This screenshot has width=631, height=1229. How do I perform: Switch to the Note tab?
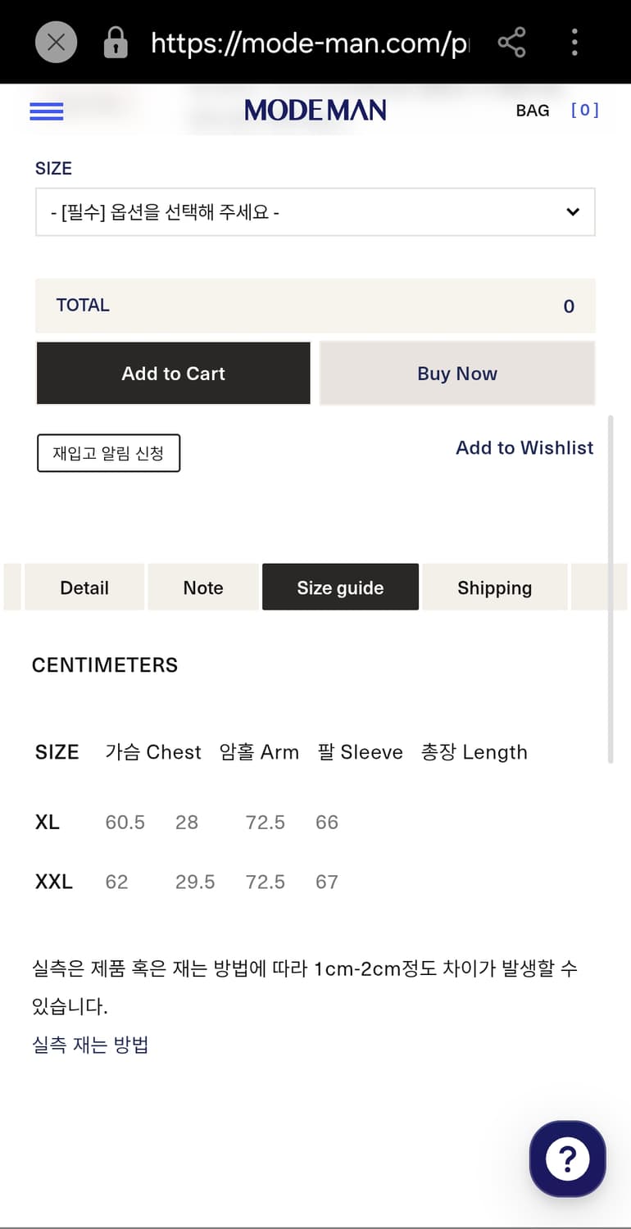203,587
